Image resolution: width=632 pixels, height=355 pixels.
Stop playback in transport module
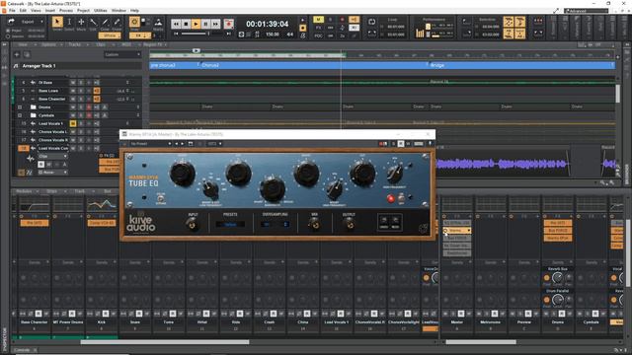point(186,24)
